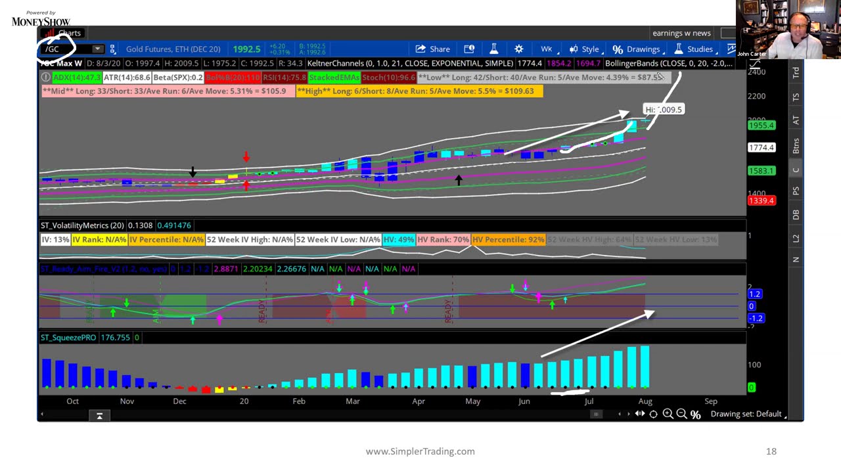Open the Drawings dropdown menu
The height and width of the screenshot is (473, 841).
(x=637, y=49)
